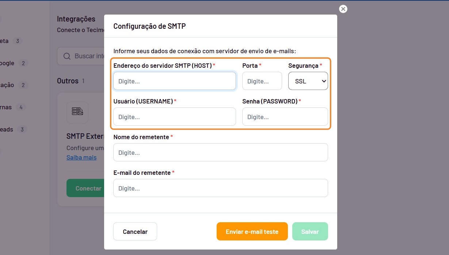The height and width of the screenshot is (255, 449).
Task: Click the Nome do remetente field
Action: click(x=221, y=152)
